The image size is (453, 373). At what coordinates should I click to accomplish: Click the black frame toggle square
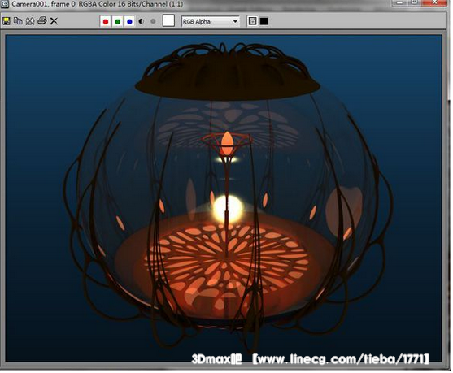click(264, 21)
